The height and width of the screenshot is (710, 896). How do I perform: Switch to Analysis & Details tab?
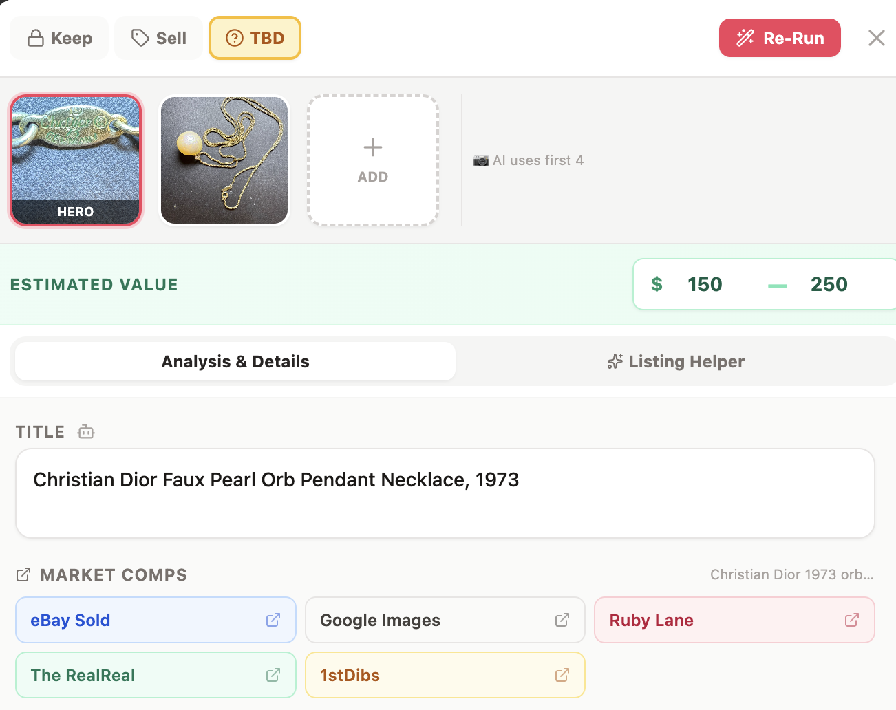coord(235,361)
